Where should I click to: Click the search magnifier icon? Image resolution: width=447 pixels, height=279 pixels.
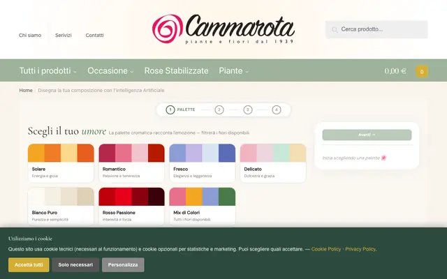(335, 29)
